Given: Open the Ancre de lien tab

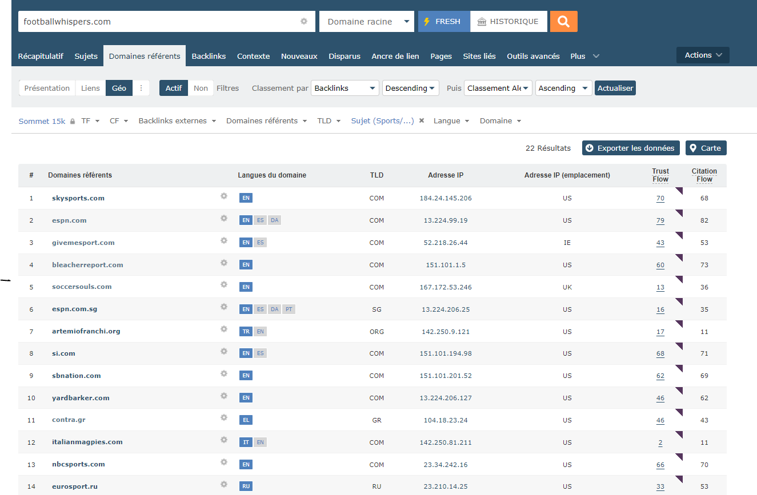Looking at the screenshot, I should [395, 56].
